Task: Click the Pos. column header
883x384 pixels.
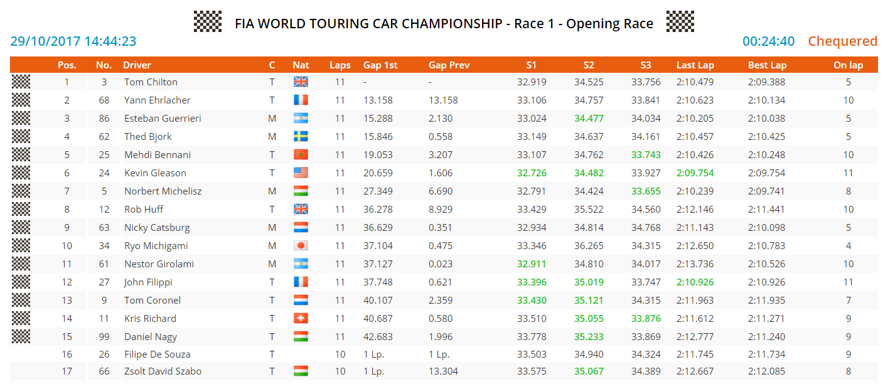Action: pyautogui.click(x=67, y=65)
